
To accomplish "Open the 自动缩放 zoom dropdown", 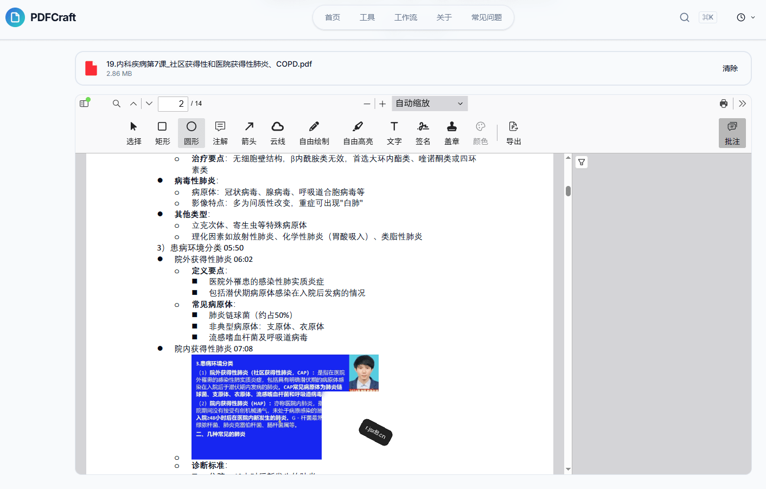I will (x=430, y=104).
